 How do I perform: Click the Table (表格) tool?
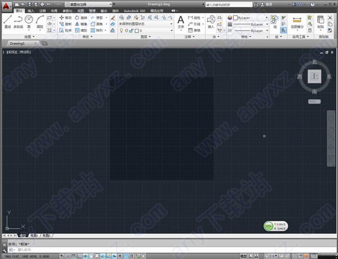[194, 30]
